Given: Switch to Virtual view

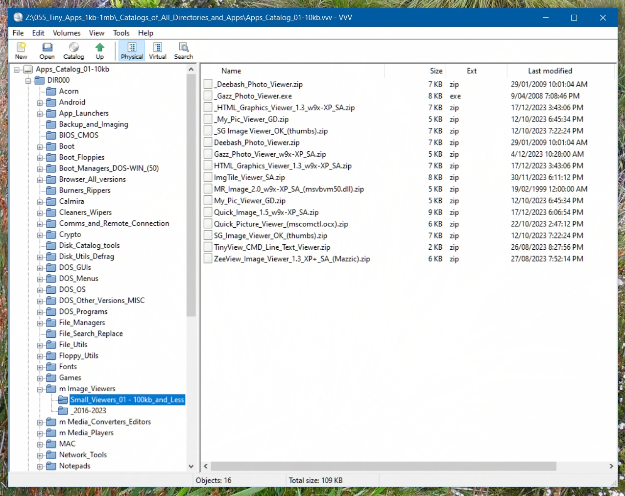Looking at the screenshot, I should [158, 51].
